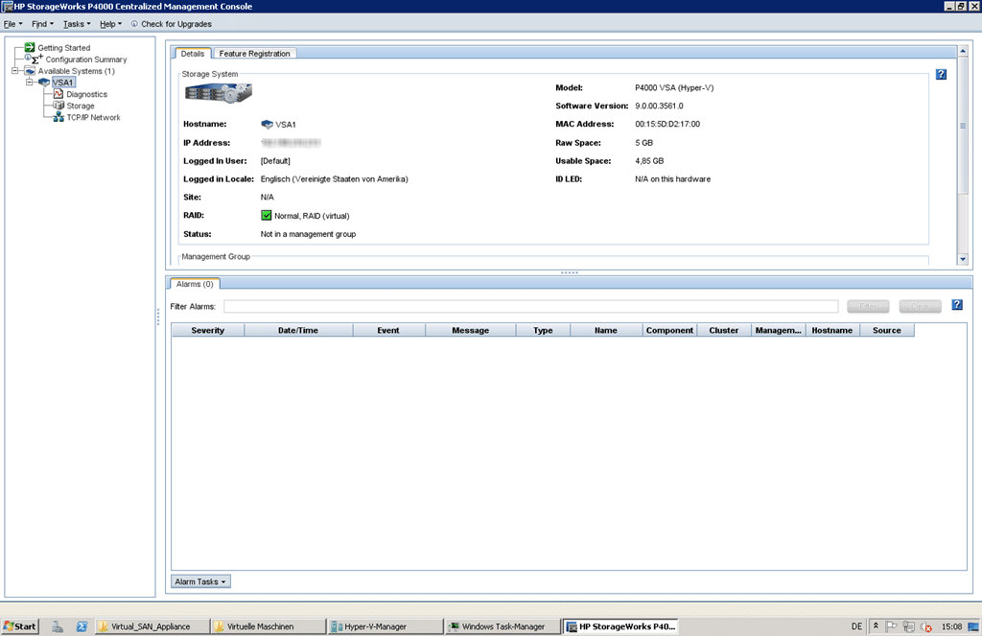The width and height of the screenshot is (982, 636).
Task: Sort alarms by Event column
Action: pyautogui.click(x=388, y=330)
